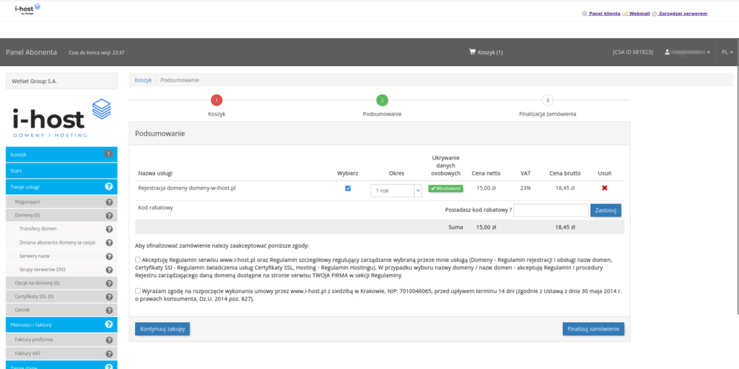Click help icon next to Twoje usługi
The width and height of the screenshot is (739, 369).
click(109, 187)
